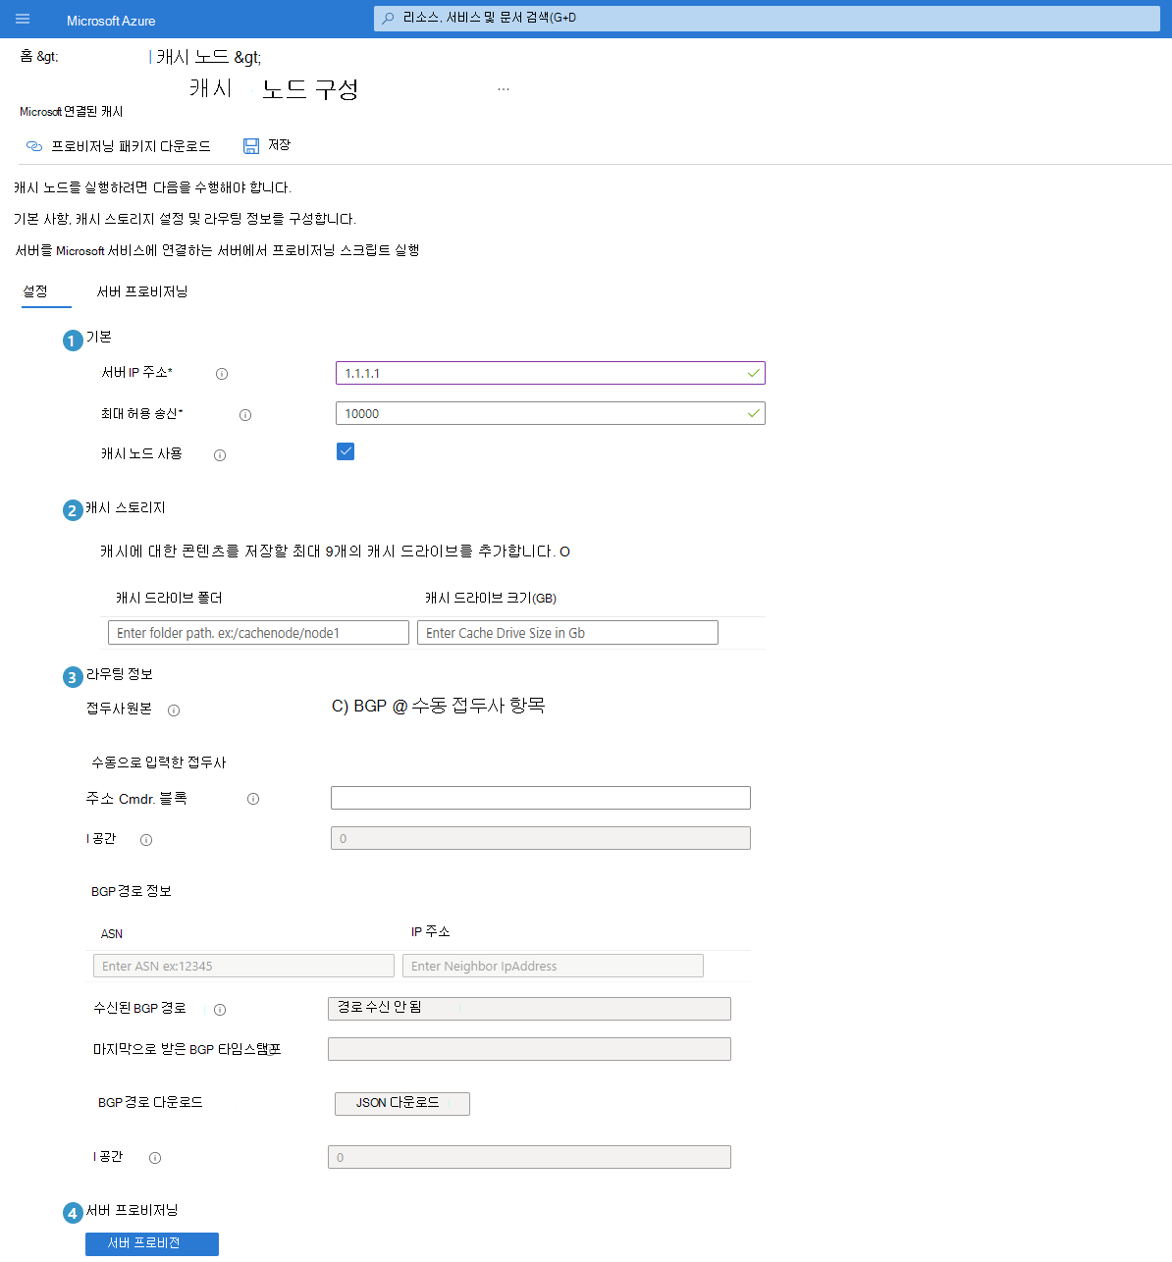Click info icon next to 주소 Cmdr. 블록

click(253, 799)
